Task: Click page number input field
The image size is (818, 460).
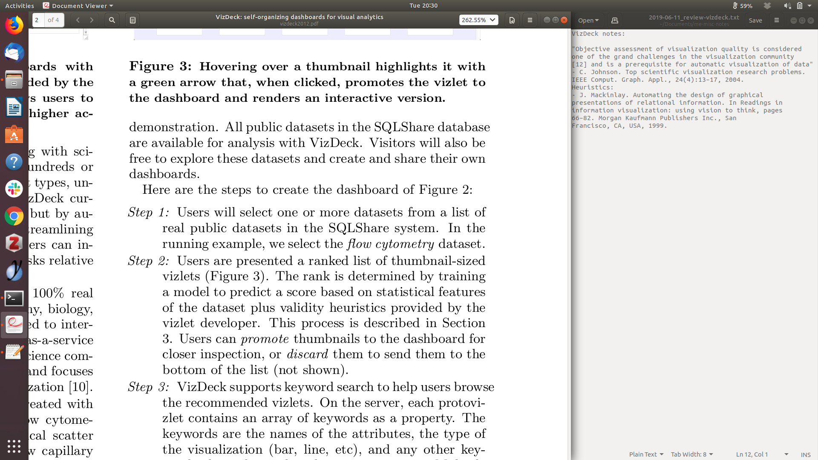Action: click(x=38, y=20)
